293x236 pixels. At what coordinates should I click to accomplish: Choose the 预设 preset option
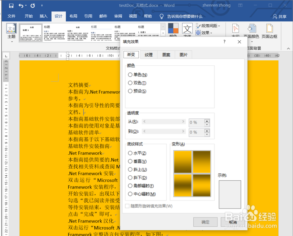[x=137, y=91]
